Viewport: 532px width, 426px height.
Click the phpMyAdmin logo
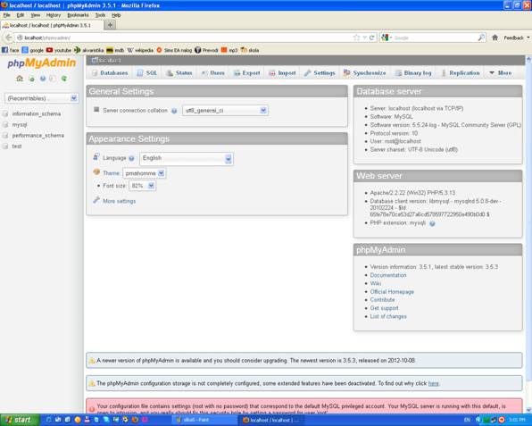click(x=41, y=63)
